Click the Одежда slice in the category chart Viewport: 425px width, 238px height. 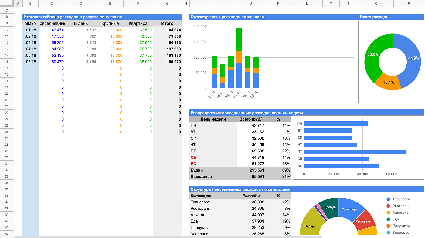tap(330, 207)
